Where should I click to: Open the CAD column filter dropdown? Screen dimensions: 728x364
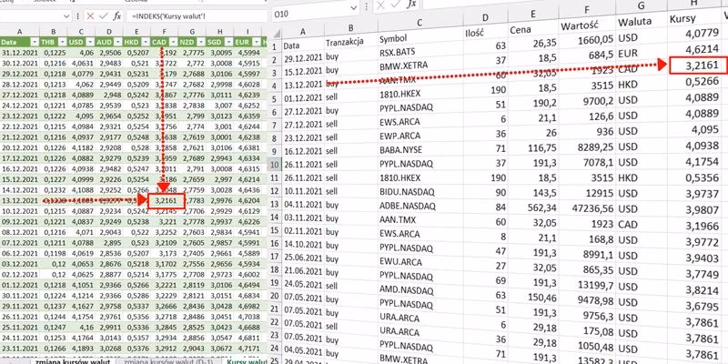[x=173, y=42]
